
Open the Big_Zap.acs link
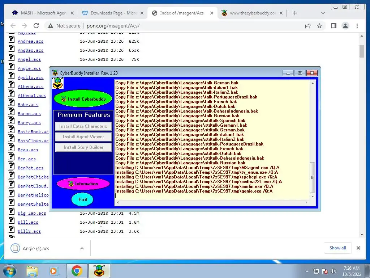click(32, 213)
